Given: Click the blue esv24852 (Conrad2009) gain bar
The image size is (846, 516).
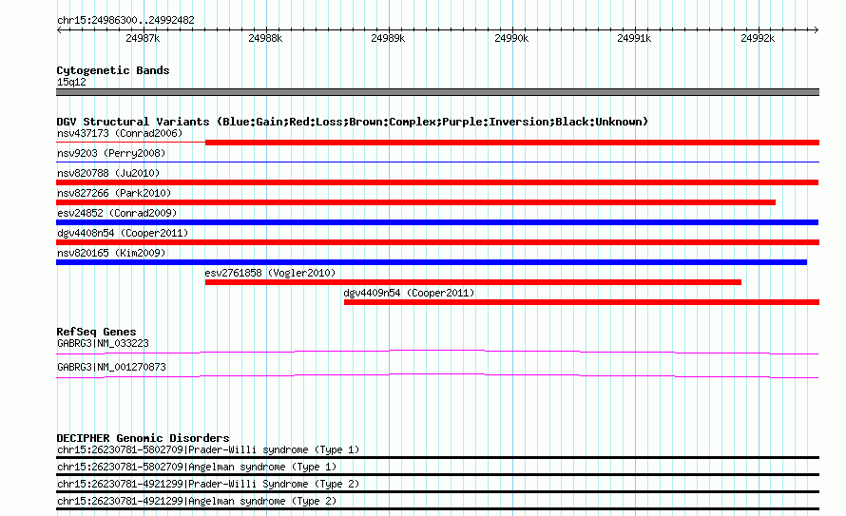Looking at the screenshot, I should click(437, 222).
